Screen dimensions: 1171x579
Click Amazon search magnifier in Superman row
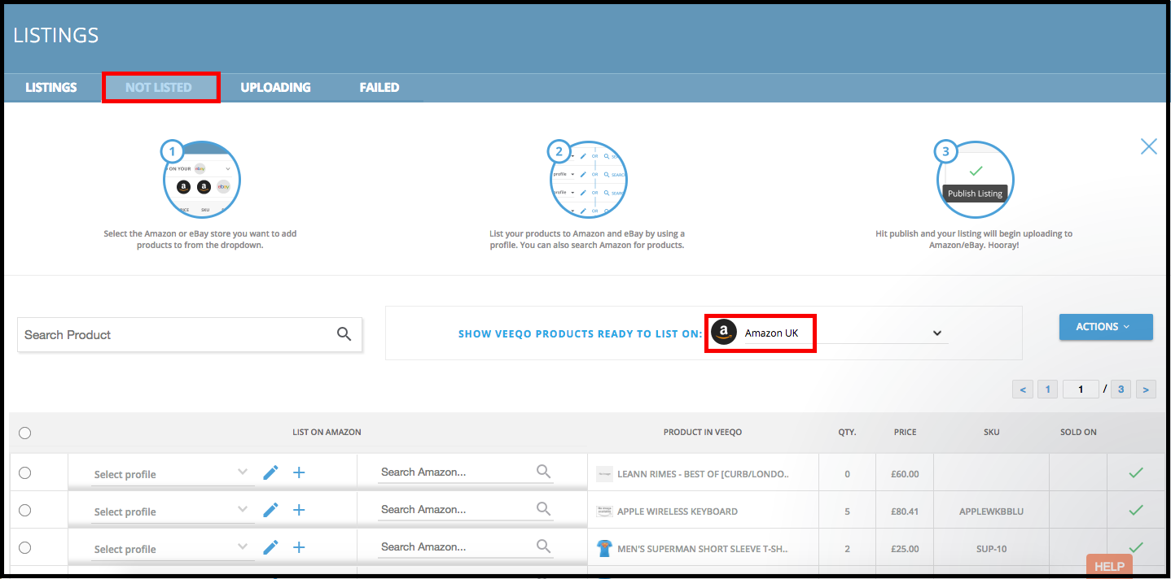click(x=543, y=546)
